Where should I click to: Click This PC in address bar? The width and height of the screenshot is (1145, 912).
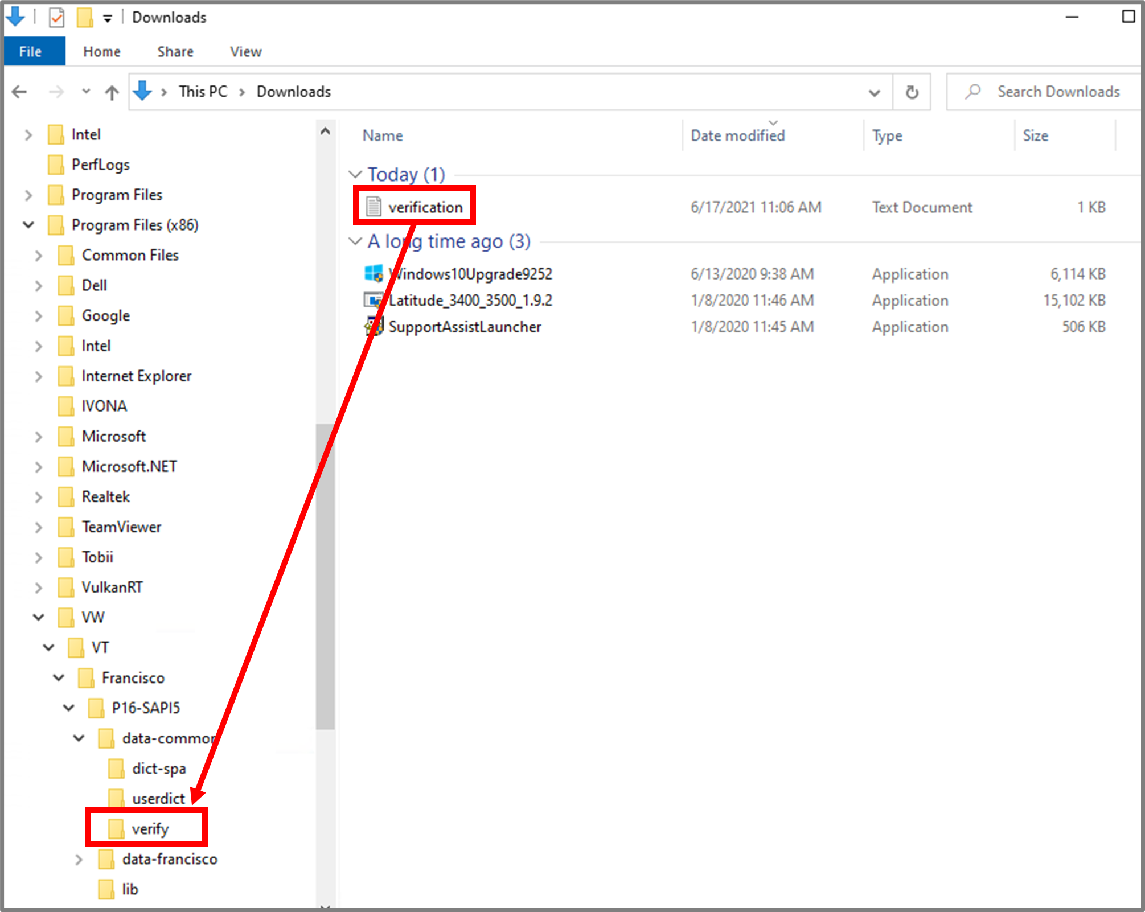click(x=203, y=92)
